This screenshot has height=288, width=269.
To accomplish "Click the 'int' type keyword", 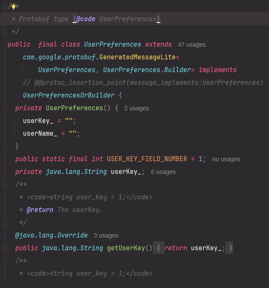I will [x=97, y=159].
